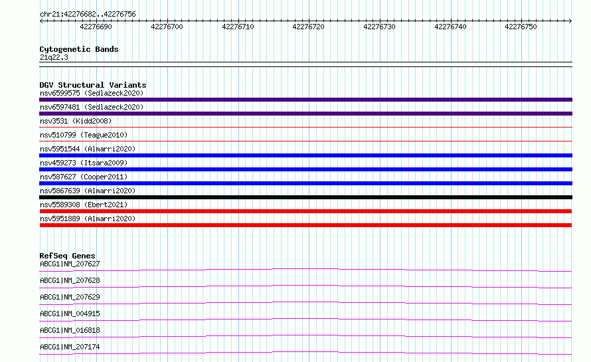Open variant nsv6597481 (Sedlazeck2020) label
The width and height of the screenshot is (591, 362).
click(x=92, y=107)
